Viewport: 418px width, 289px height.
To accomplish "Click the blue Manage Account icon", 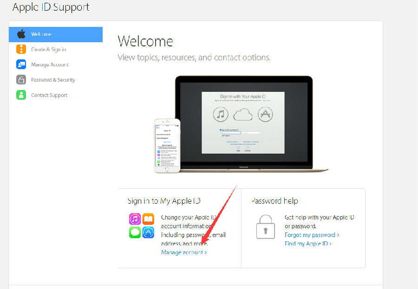I will [21, 64].
